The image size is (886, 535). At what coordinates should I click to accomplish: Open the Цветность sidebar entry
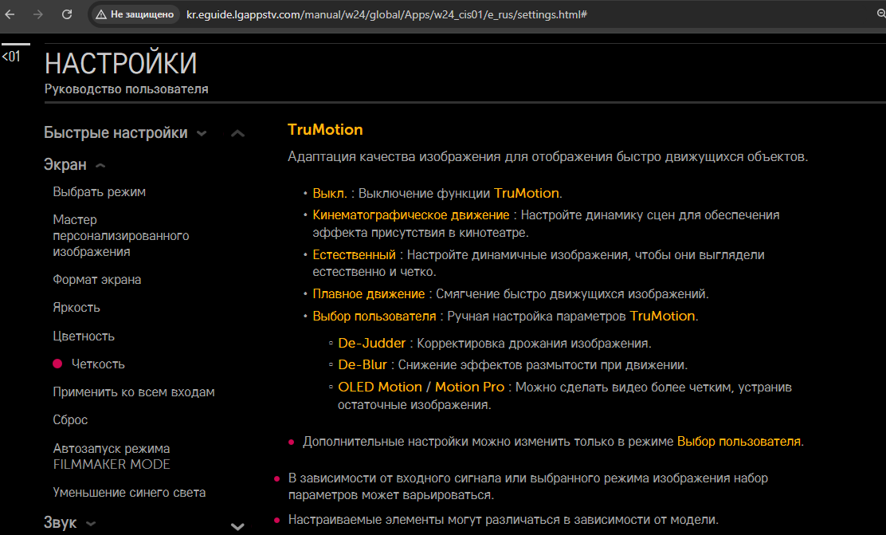coord(84,336)
